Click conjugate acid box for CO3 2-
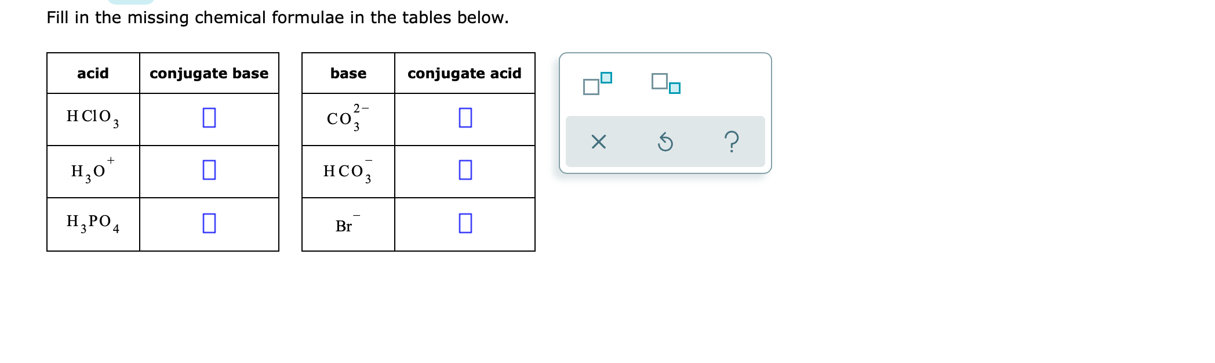 tap(465, 118)
